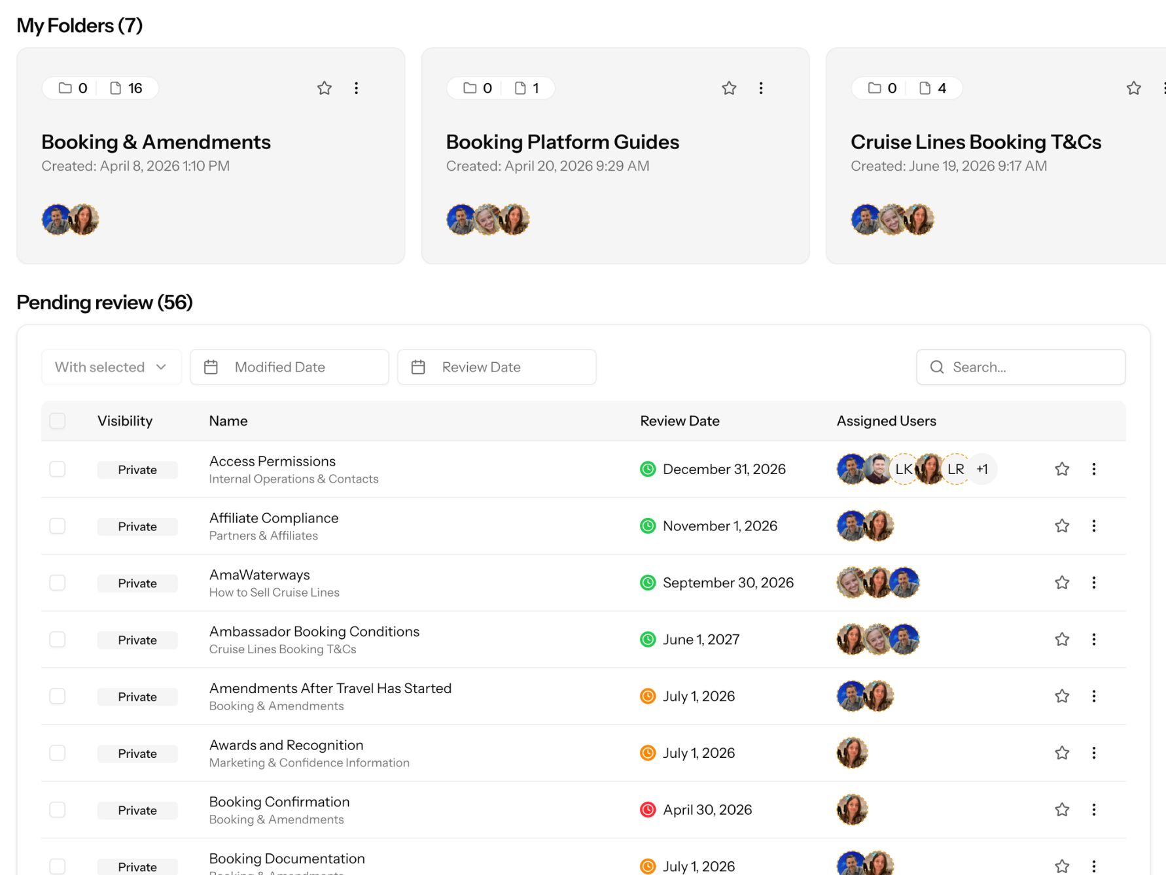The height and width of the screenshot is (875, 1166).
Task: Check the Booking Confirmation row checkbox
Action: click(58, 810)
